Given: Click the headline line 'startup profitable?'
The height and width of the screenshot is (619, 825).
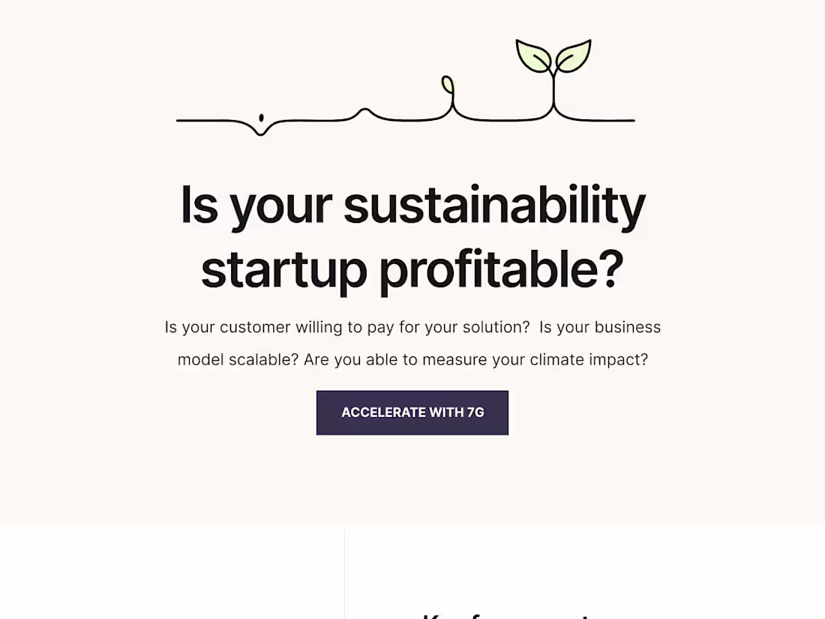Looking at the screenshot, I should (x=412, y=268).
